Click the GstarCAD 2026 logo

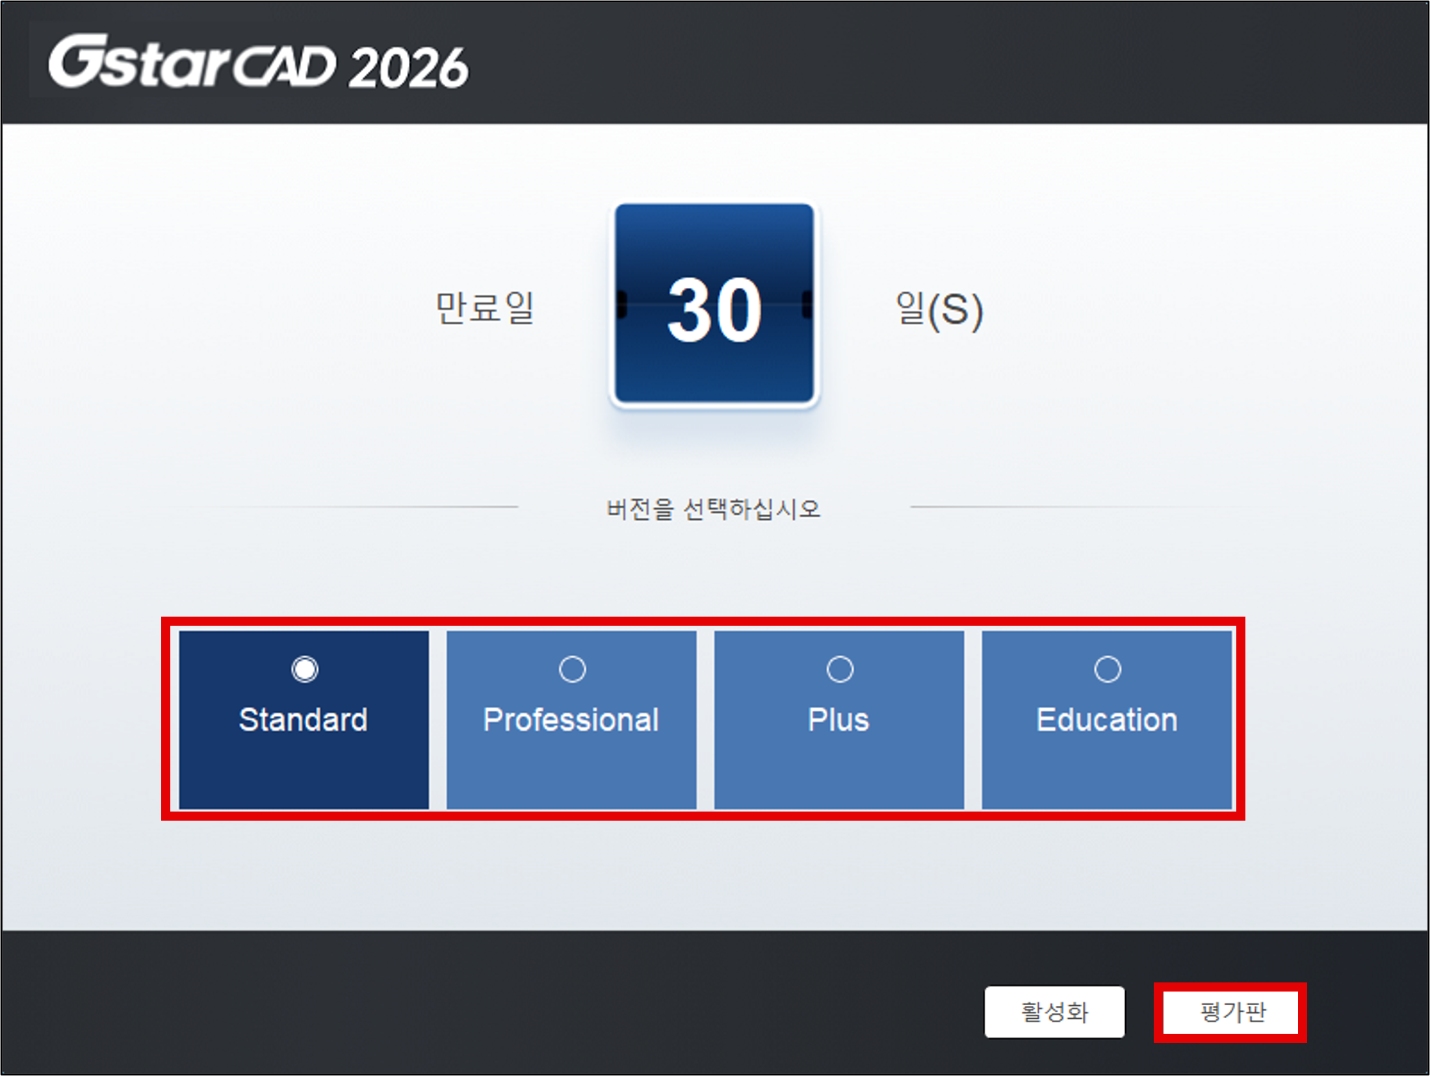coord(258,63)
